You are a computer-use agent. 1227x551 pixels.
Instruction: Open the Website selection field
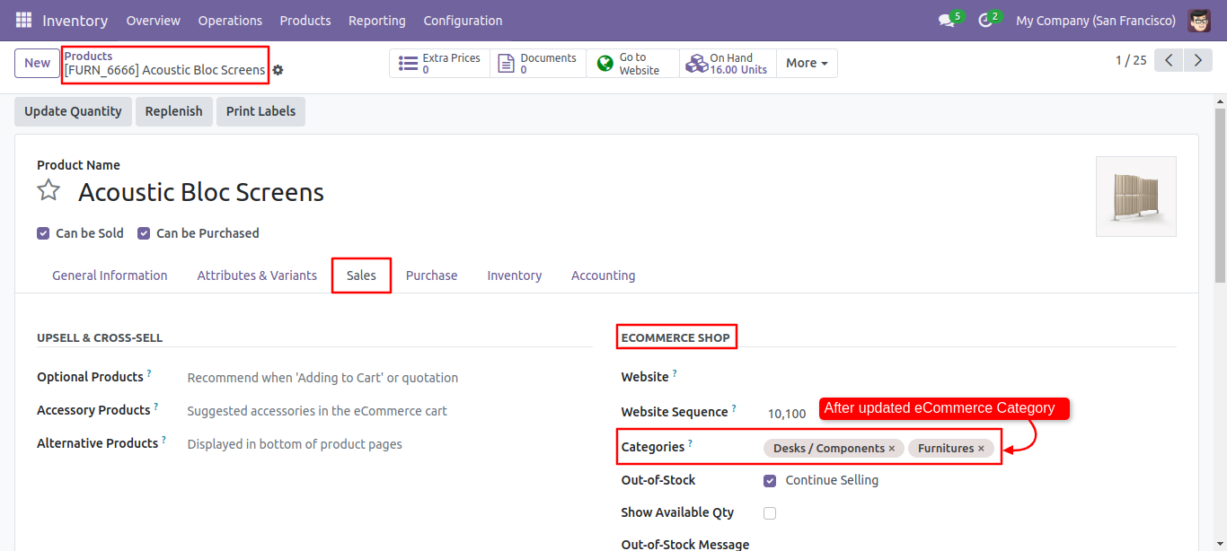tap(968, 377)
